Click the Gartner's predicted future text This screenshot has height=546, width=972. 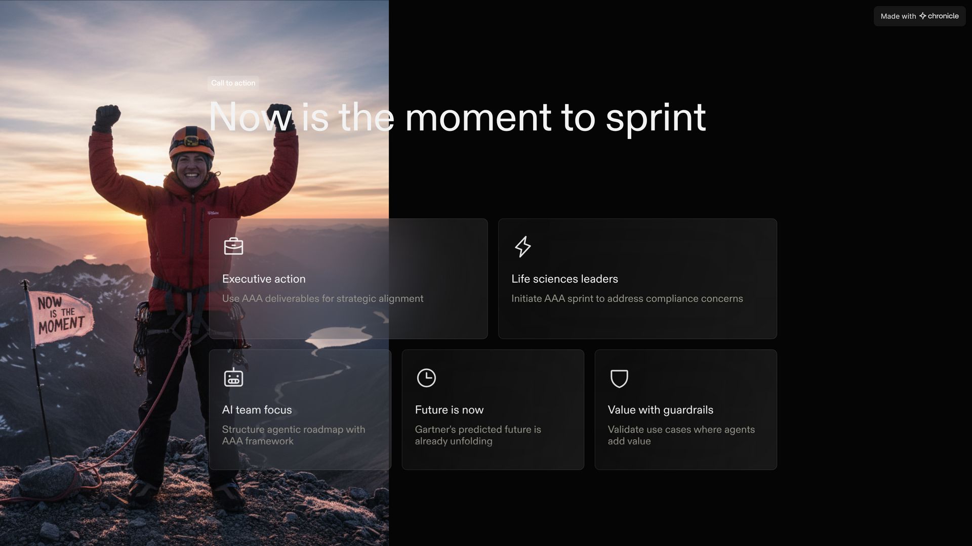pos(477,435)
